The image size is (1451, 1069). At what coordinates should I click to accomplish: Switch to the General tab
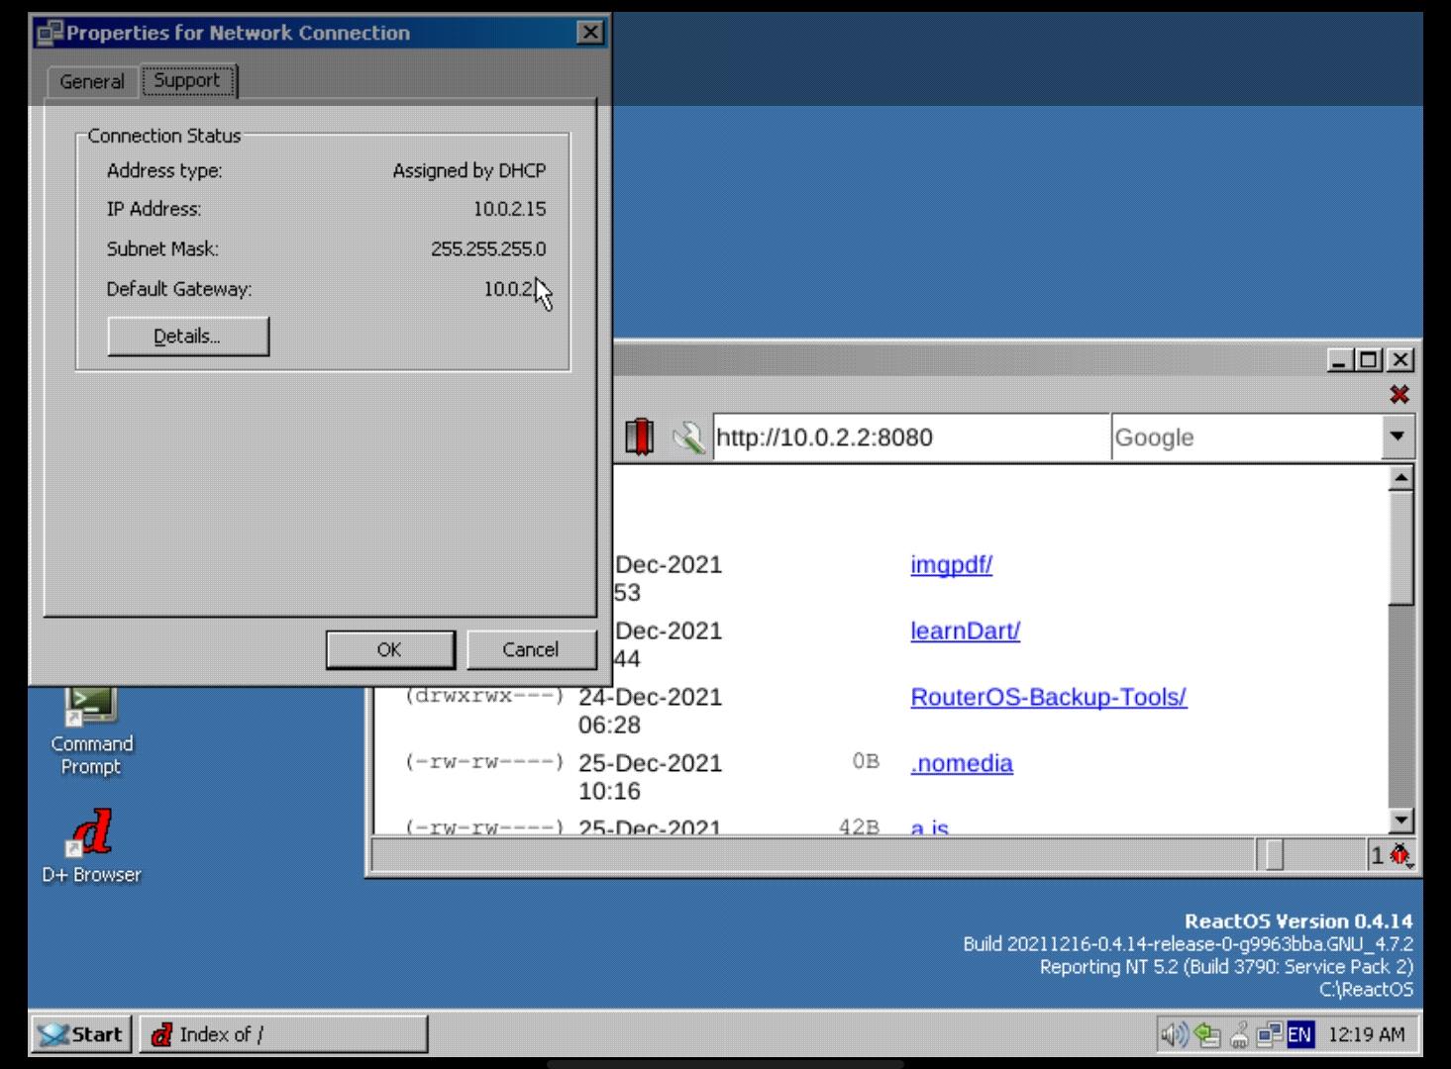[x=91, y=81]
